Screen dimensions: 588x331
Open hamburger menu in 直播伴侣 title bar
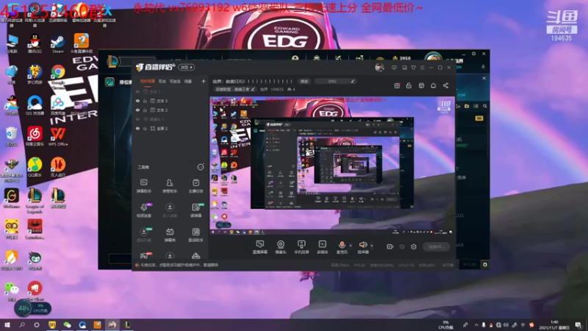pos(422,68)
